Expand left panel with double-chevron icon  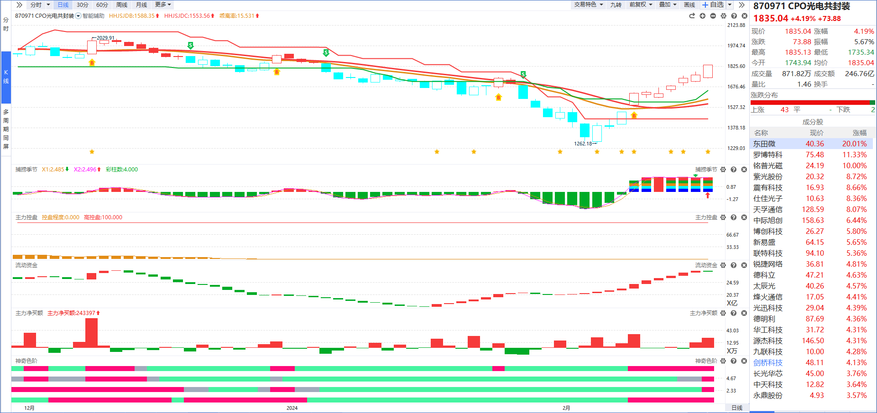coord(19,5)
